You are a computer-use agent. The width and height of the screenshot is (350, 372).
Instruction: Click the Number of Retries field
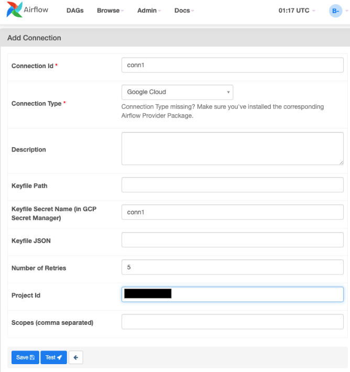point(232,267)
